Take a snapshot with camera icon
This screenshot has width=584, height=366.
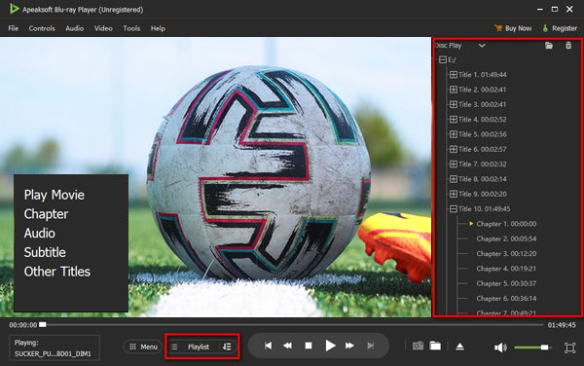coord(418,346)
